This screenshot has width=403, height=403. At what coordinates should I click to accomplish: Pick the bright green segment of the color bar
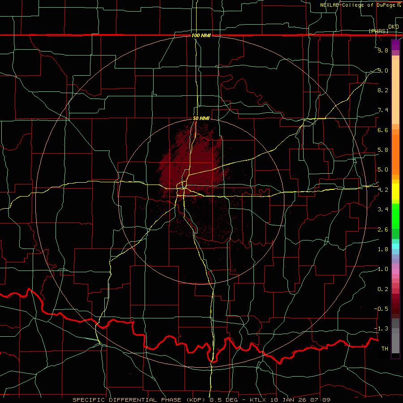395,216
